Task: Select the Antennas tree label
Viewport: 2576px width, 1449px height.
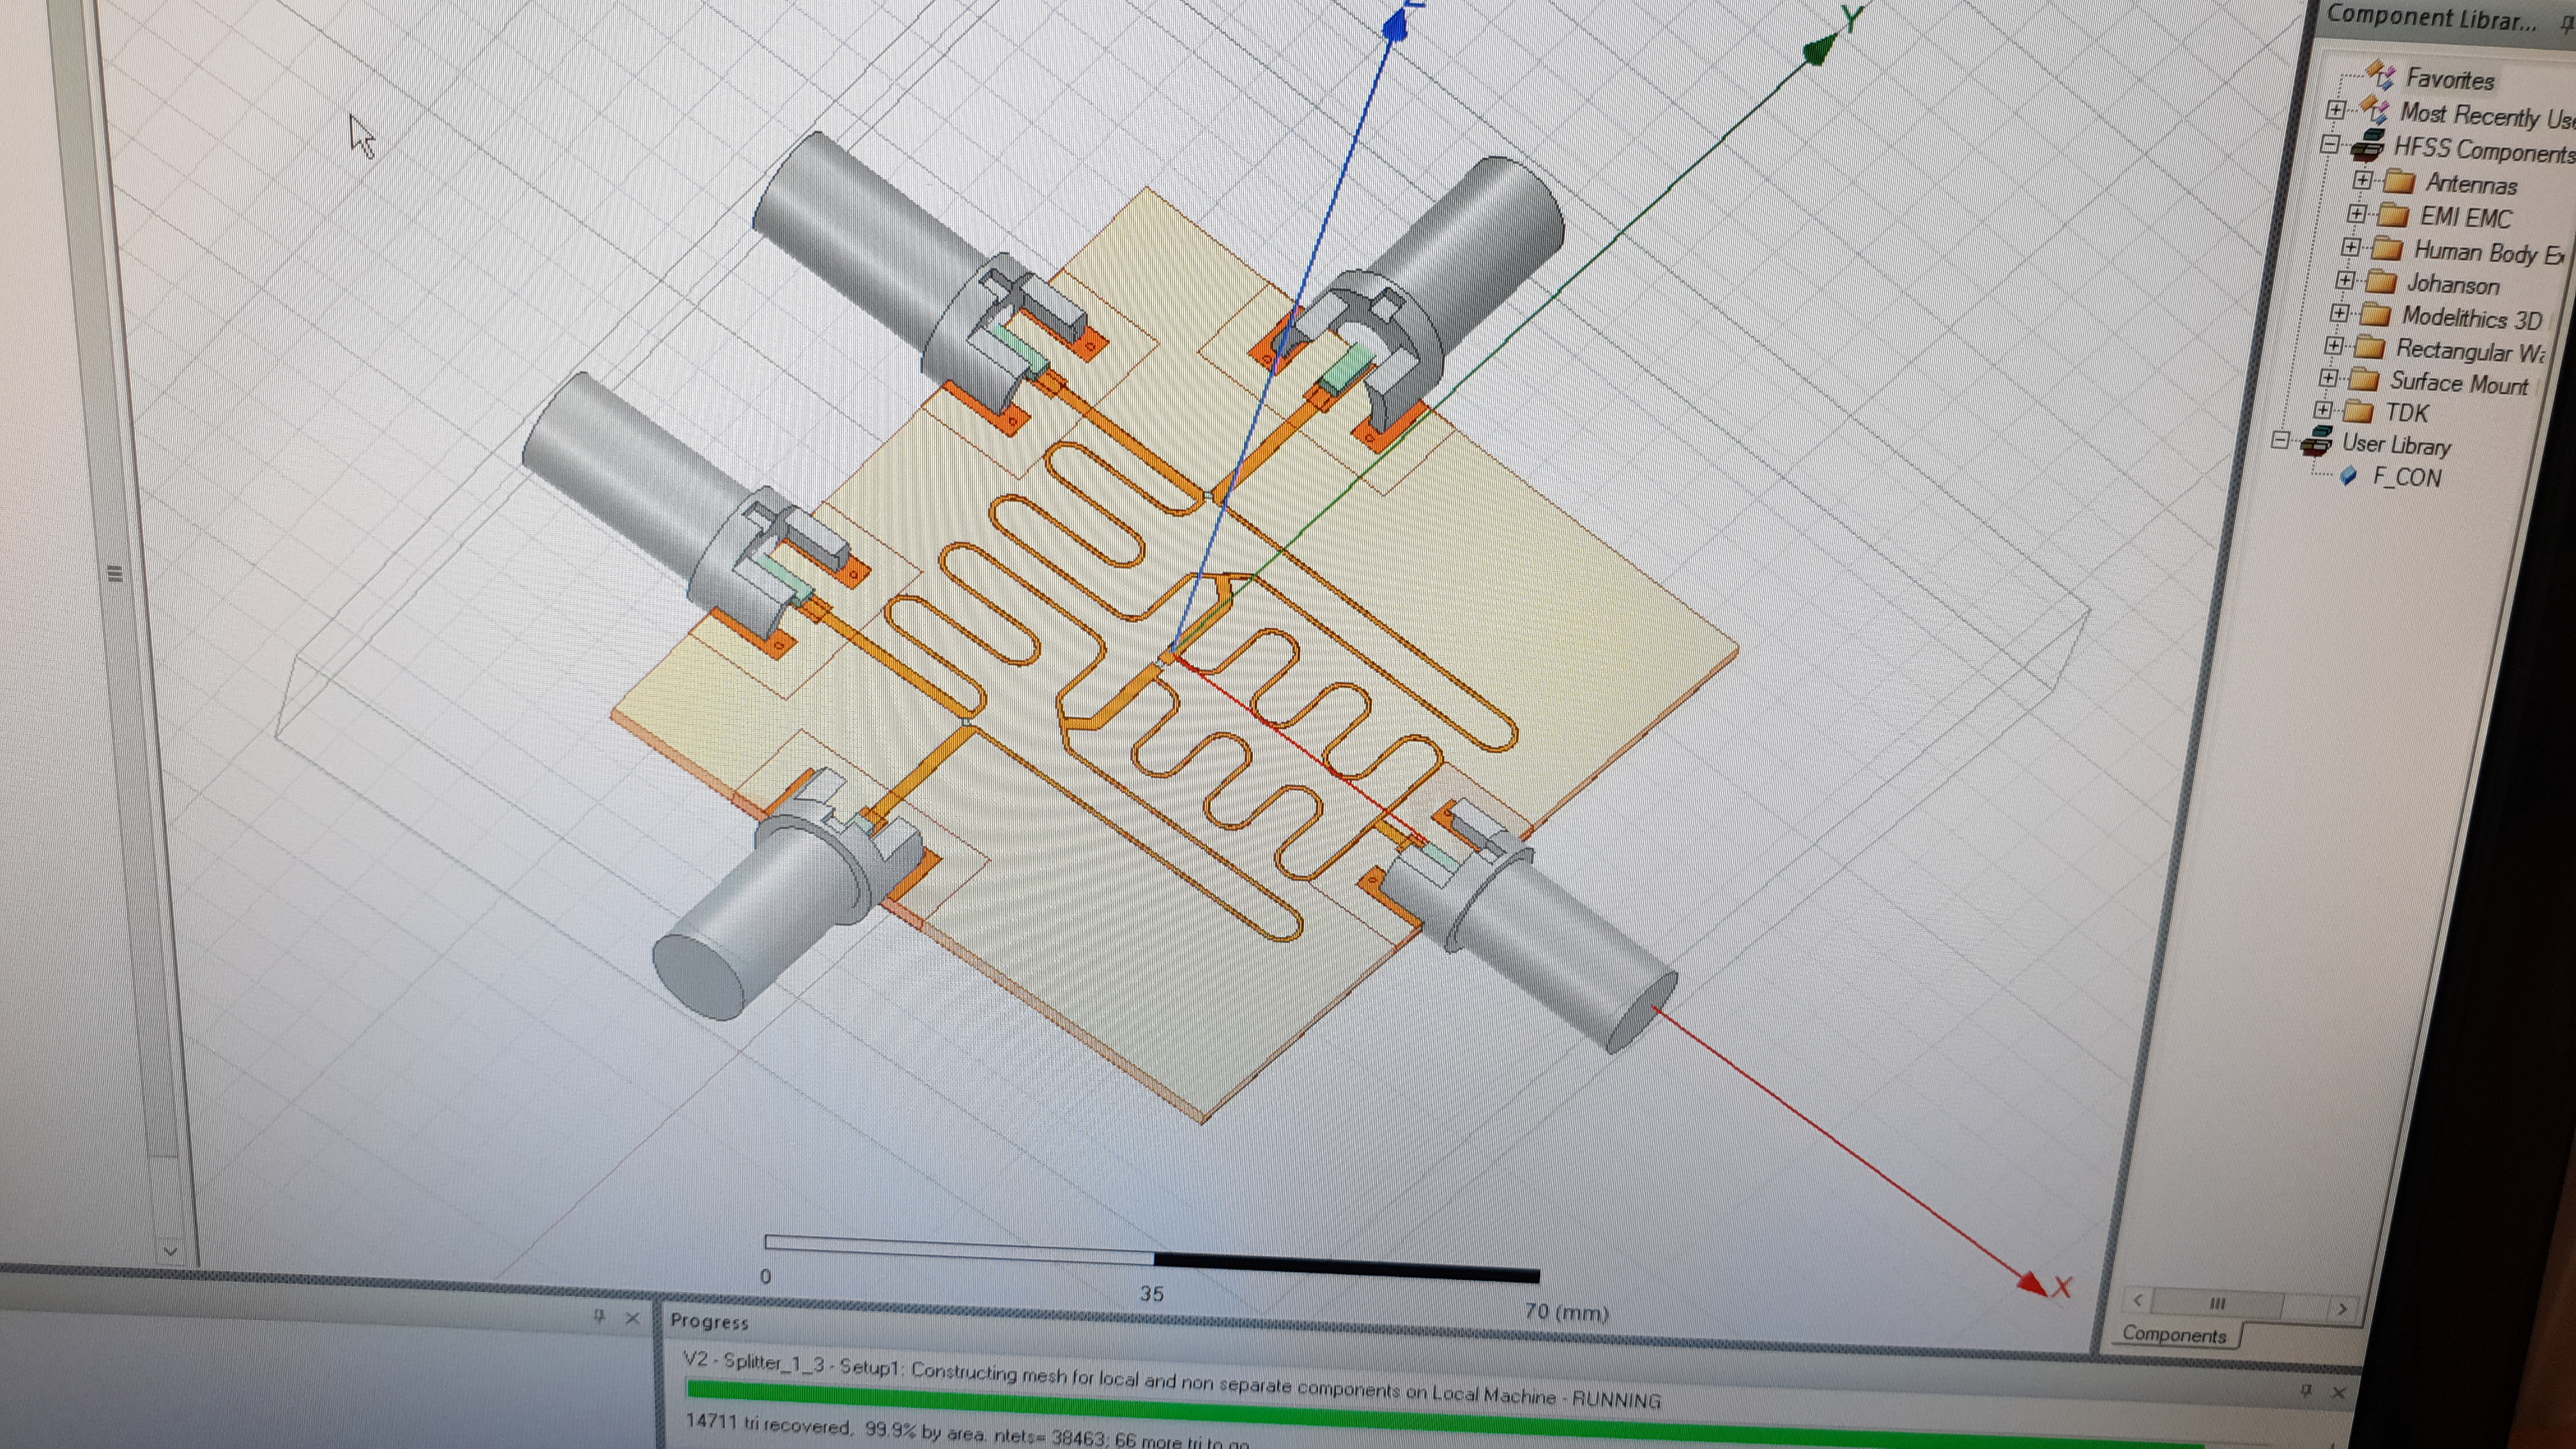Action: click(x=2471, y=184)
